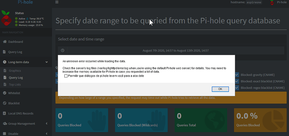Click the Active status indicator
The width and height of the screenshot is (289, 136).
pos(20,19)
